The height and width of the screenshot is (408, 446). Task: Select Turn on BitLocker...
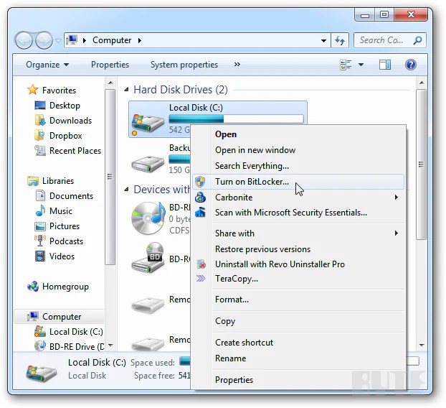(x=298, y=182)
